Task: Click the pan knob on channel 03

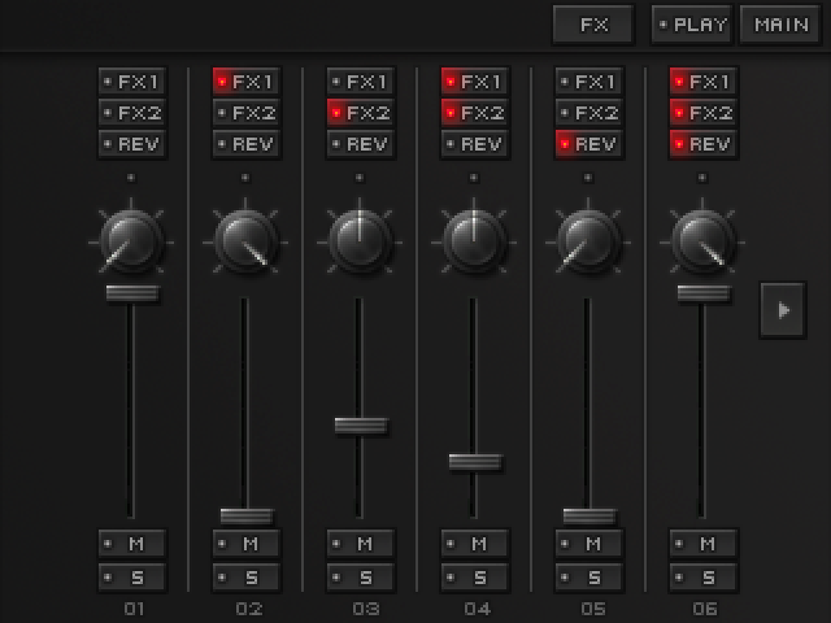Action: click(360, 242)
